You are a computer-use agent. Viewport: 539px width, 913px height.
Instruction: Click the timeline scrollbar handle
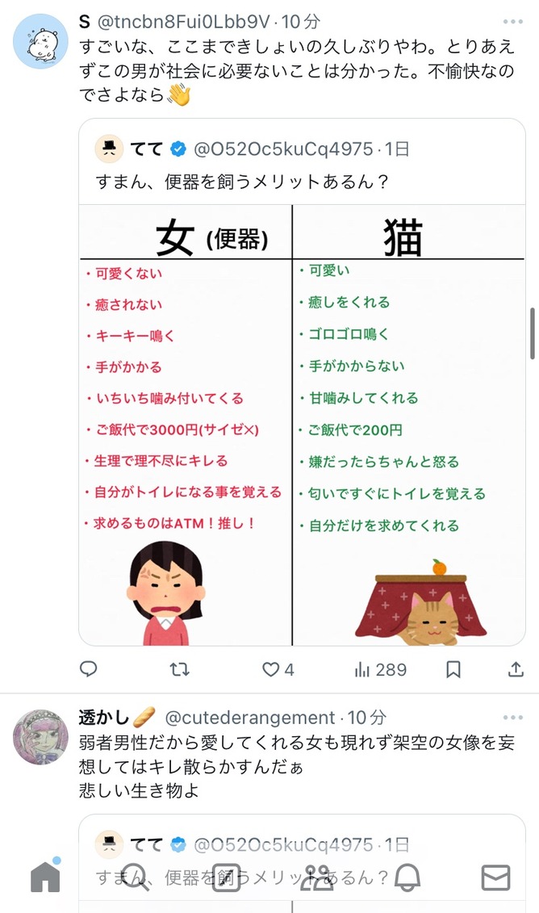(532, 333)
